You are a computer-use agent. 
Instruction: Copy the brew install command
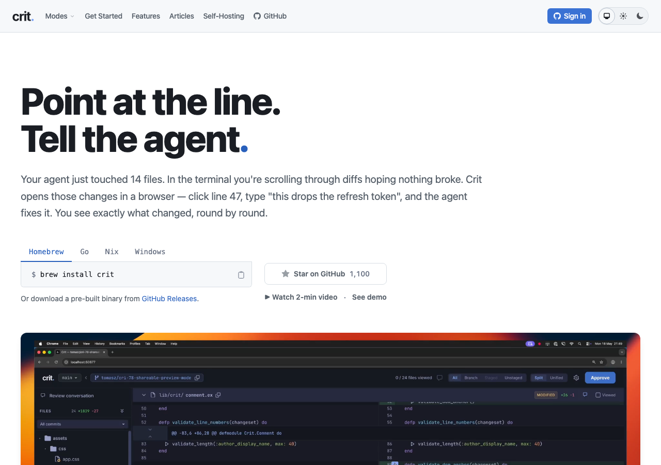click(241, 275)
